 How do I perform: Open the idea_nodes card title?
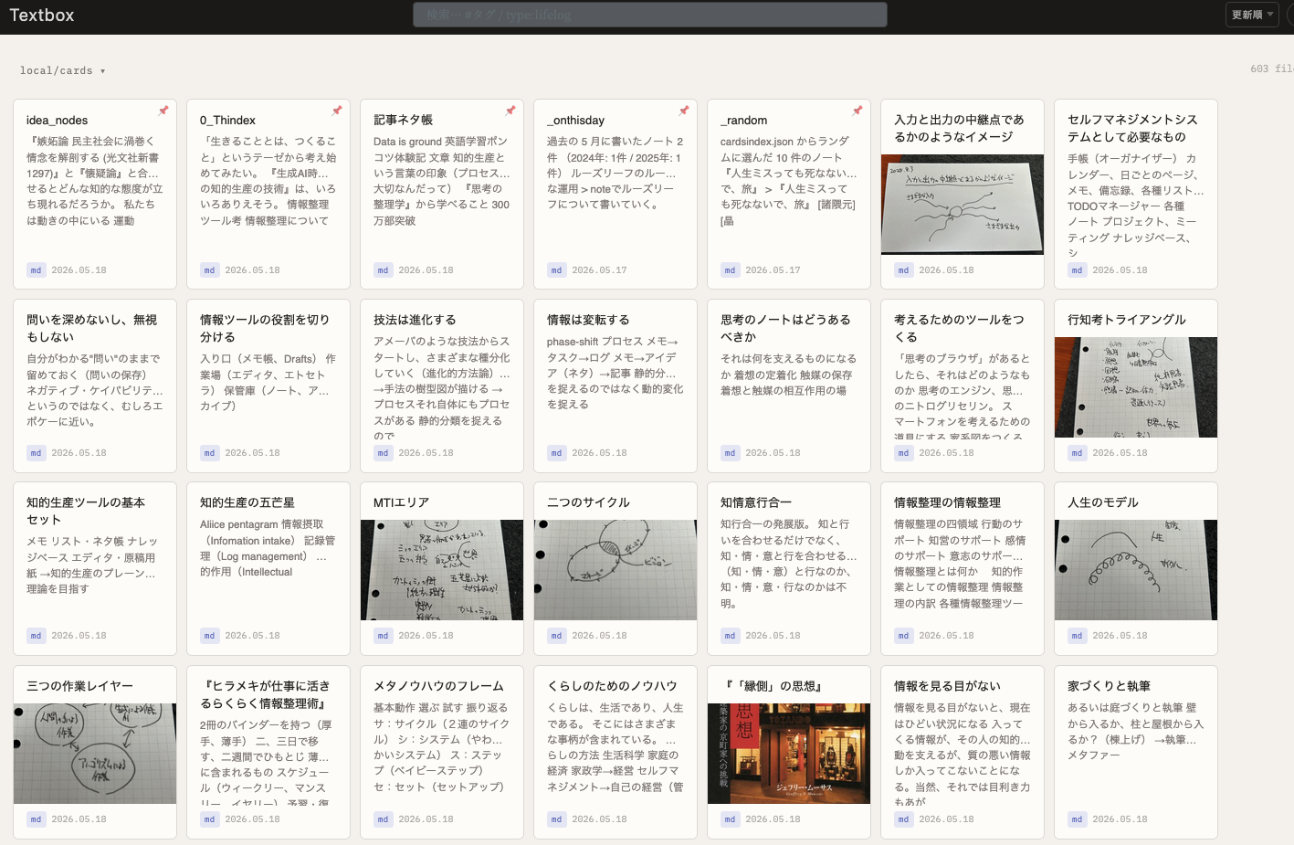point(58,121)
